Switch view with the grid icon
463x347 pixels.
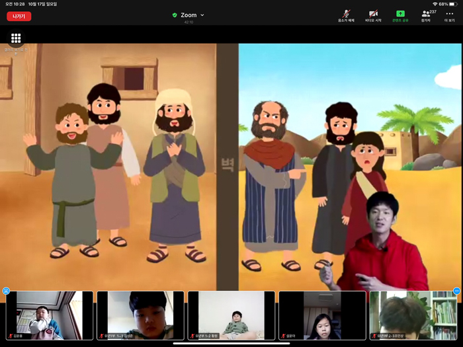click(x=16, y=38)
